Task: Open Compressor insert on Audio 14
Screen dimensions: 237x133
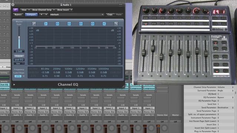Action: (x=149, y=88)
